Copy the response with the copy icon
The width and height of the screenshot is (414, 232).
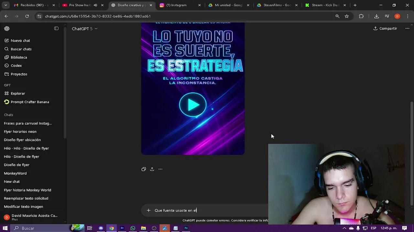click(x=144, y=169)
